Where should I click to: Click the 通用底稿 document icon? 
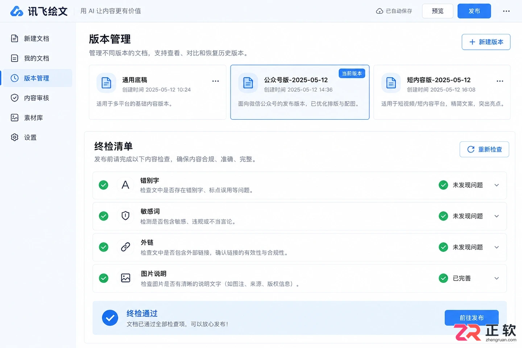click(x=106, y=83)
